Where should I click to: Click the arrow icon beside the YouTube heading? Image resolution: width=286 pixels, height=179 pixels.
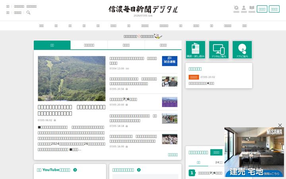(x=75, y=170)
